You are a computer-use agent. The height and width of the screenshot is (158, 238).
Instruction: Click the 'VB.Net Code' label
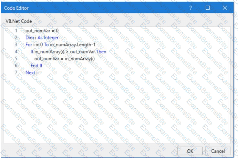click(19, 21)
